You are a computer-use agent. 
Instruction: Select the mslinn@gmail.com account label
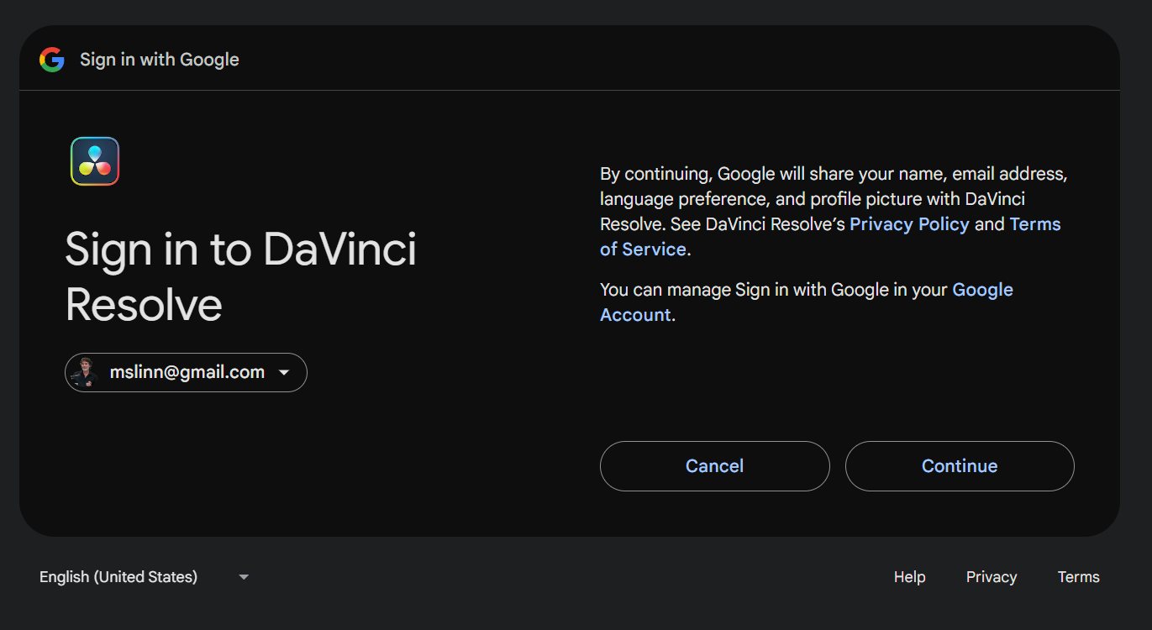(187, 372)
